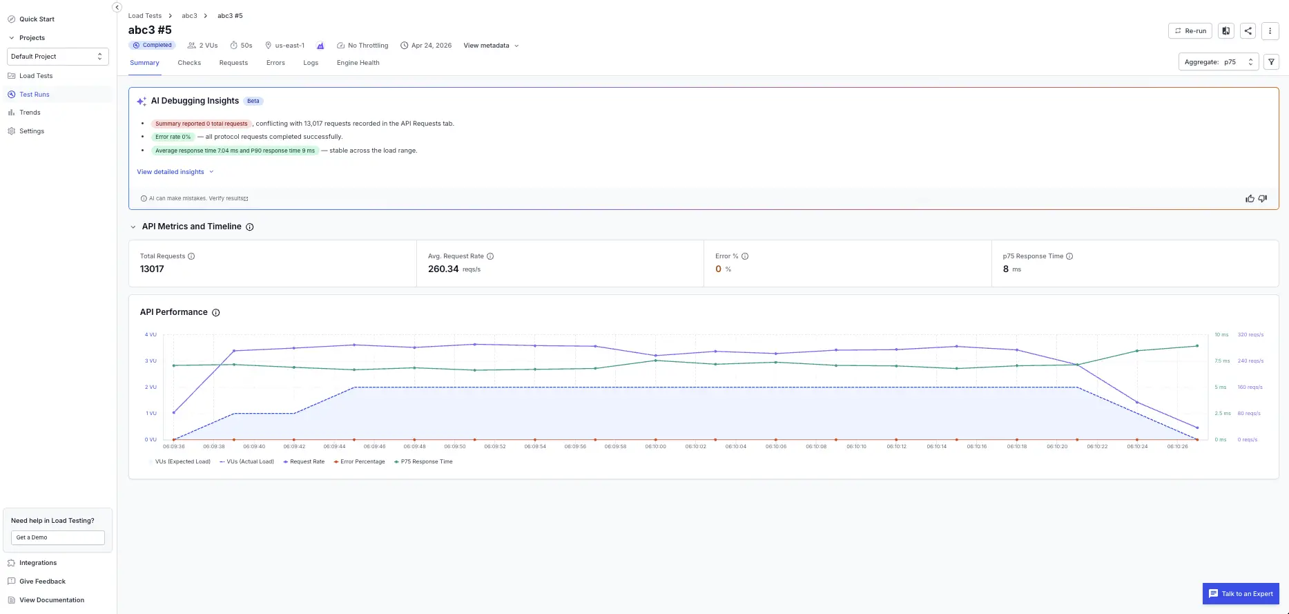Click info icon next to API Metrics and Timeline
The image size is (1289, 614).
[250, 227]
